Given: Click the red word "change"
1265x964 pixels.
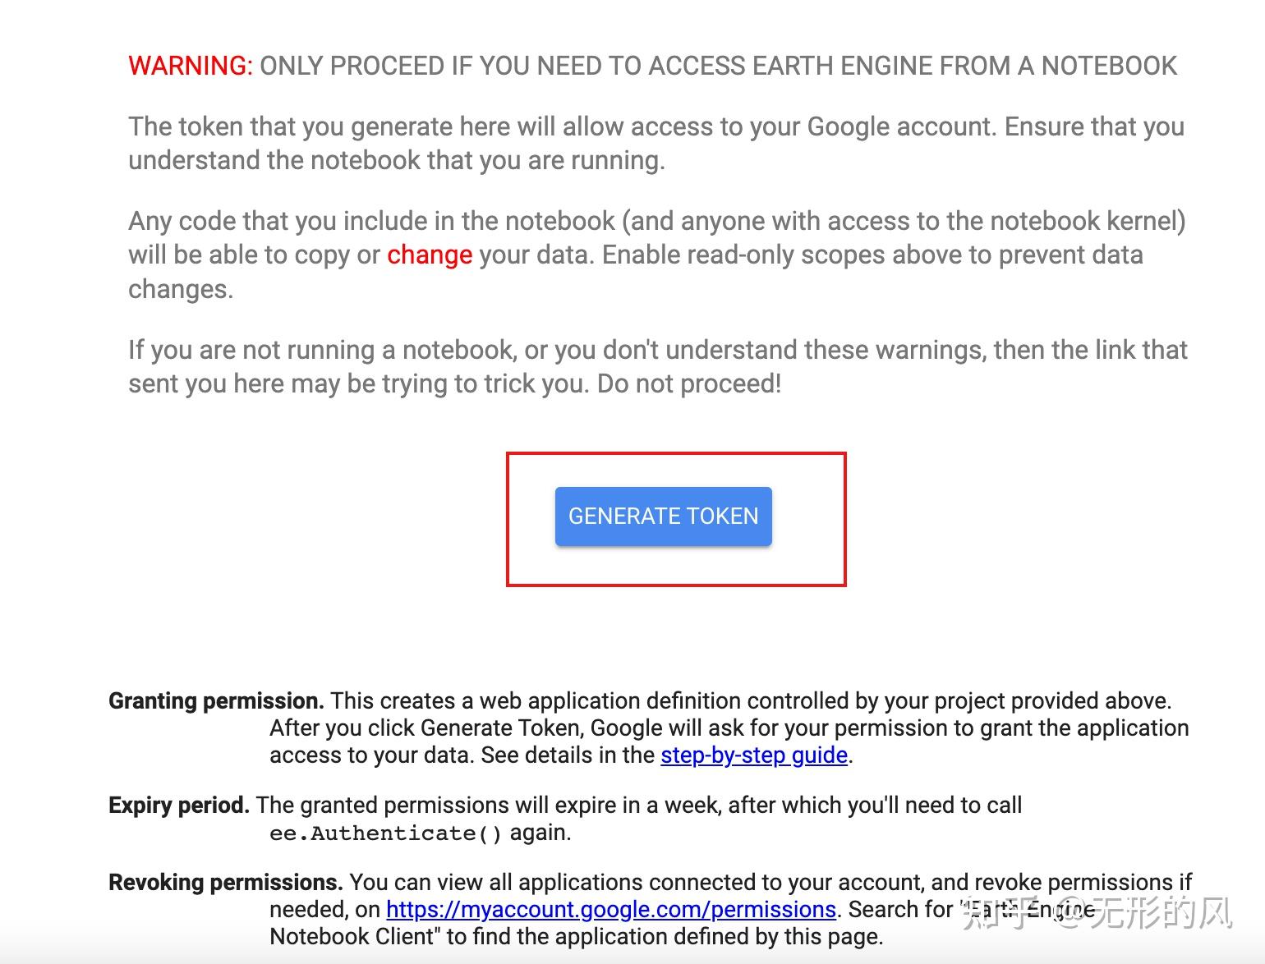Looking at the screenshot, I should click(x=430, y=255).
